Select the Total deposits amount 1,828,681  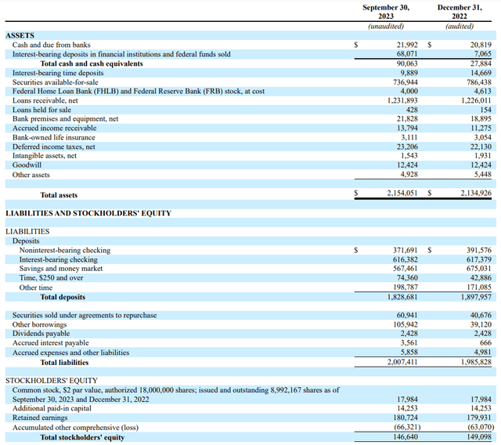pos(402,297)
